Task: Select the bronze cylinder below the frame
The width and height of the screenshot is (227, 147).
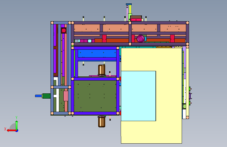Action: pos(102,122)
